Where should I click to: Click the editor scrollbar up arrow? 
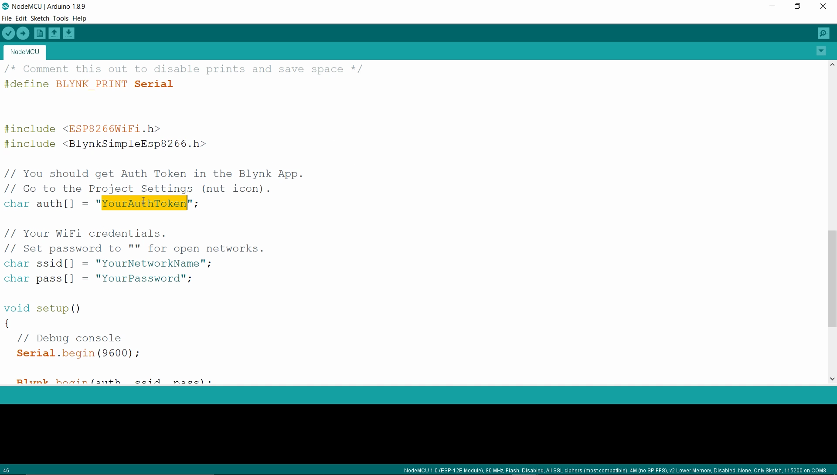tap(833, 65)
